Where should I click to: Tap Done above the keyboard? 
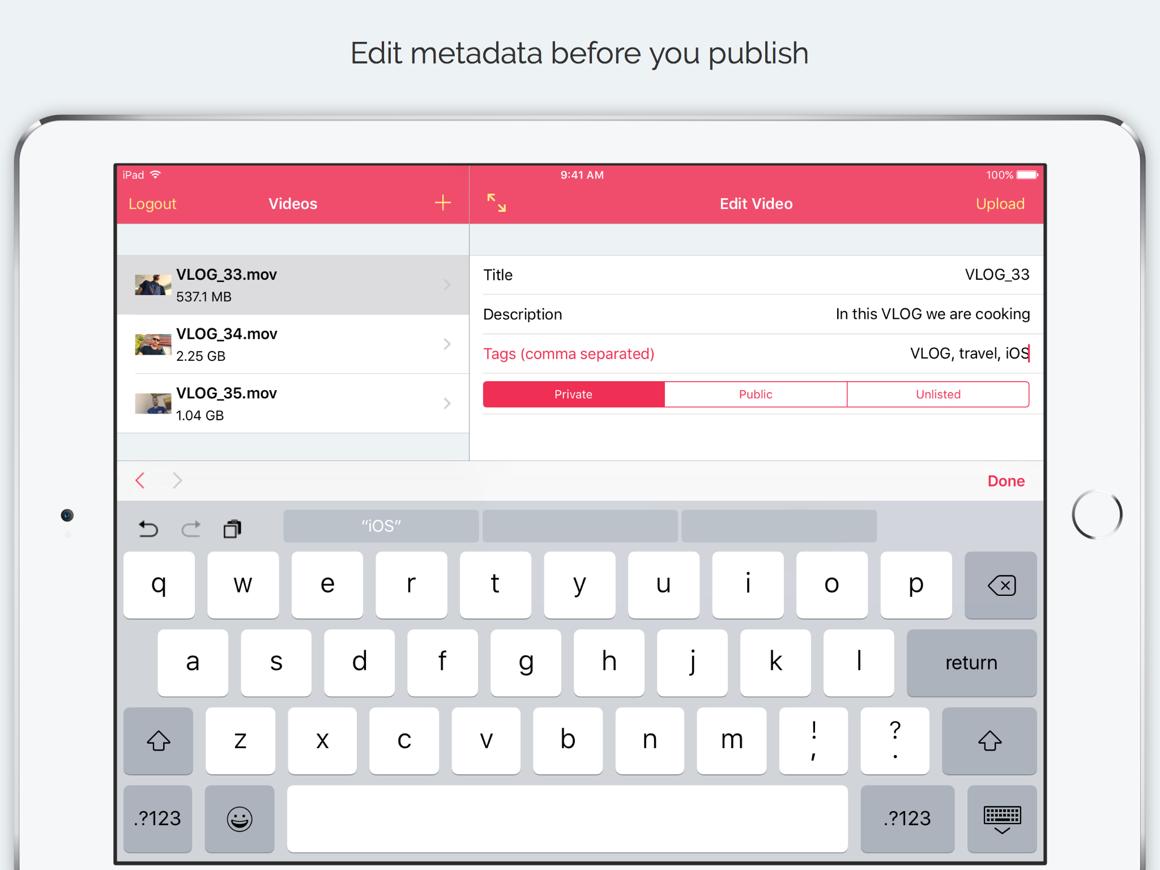(x=1006, y=481)
